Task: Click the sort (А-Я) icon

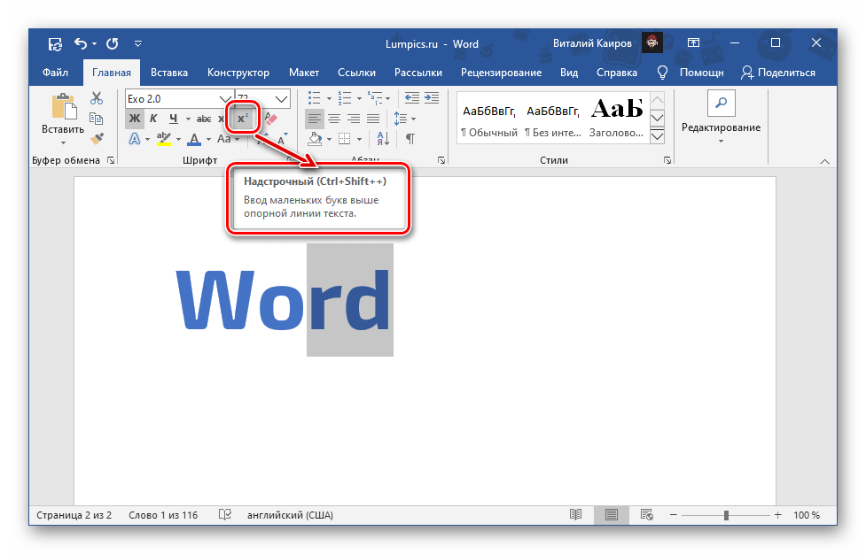Action: tap(383, 139)
